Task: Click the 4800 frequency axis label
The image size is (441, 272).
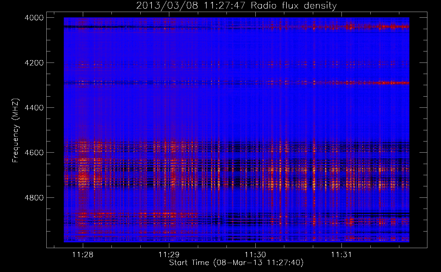Action: [34, 198]
